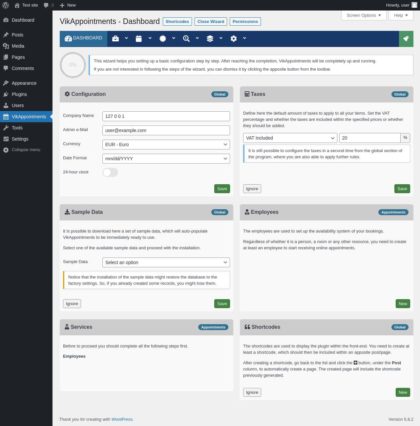Open the dollar magnifier analysis menu icon
This screenshot has height=426, width=420.
coord(186,39)
